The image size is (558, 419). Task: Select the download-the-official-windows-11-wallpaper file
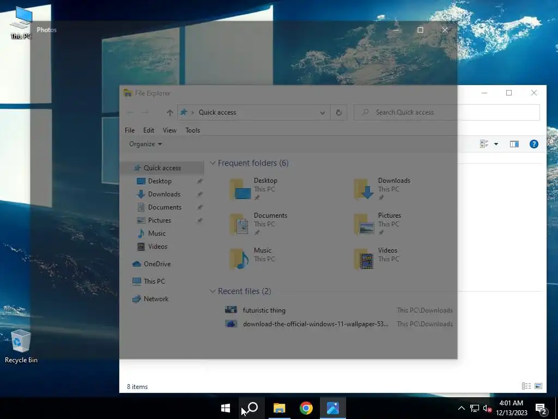pos(338,324)
